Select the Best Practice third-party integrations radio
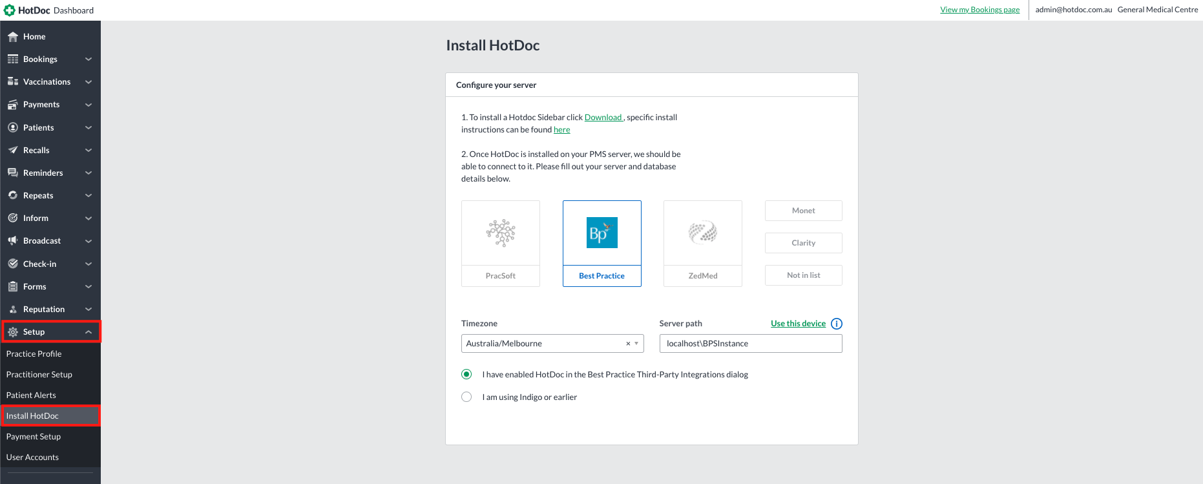 466,374
